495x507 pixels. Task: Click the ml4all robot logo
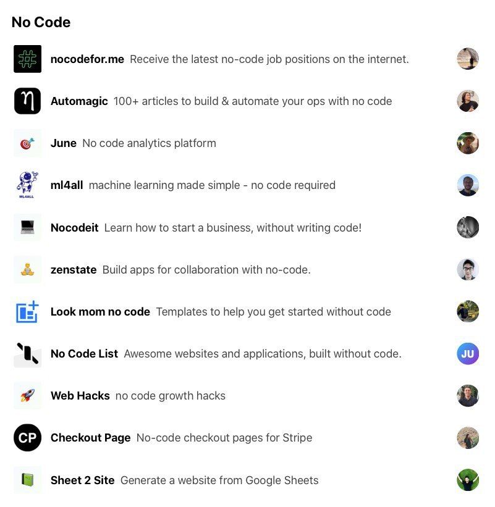[x=27, y=185]
